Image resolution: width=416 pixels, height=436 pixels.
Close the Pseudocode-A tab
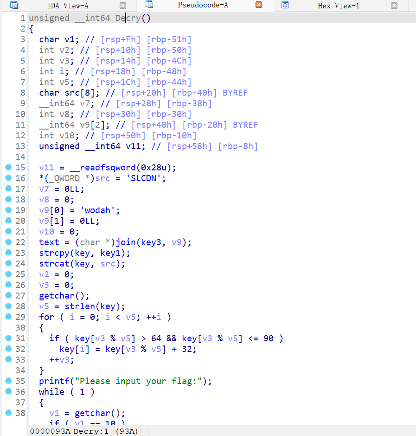coord(259,6)
